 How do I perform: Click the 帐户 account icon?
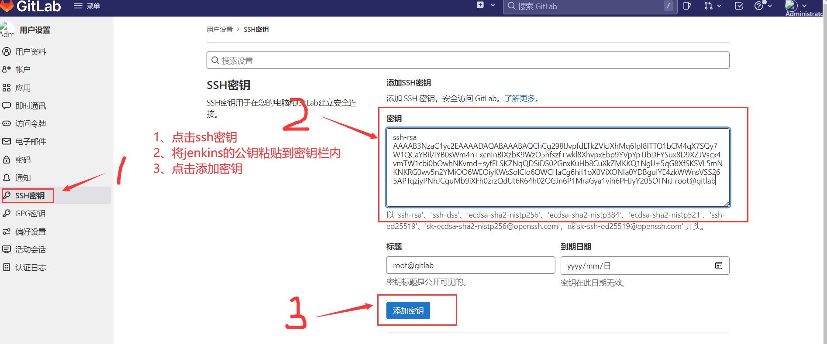(7, 69)
